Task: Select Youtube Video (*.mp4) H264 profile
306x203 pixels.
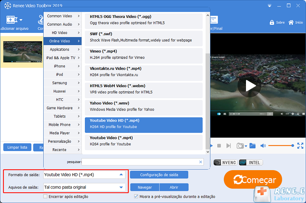Action: (144, 142)
